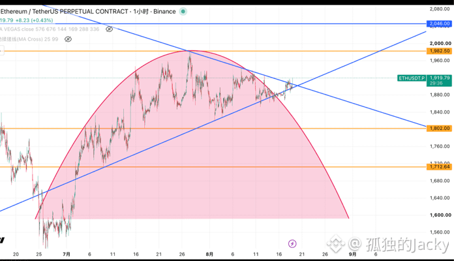Select the 1,802.00 orange price label
This screenshot has height=261, width=454.
click(439, 129)
